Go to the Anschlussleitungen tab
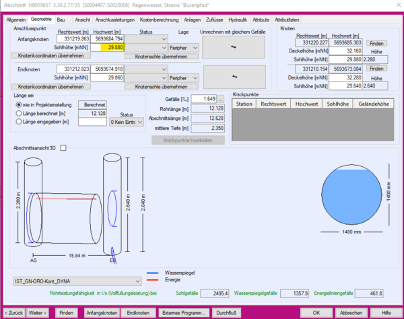Viewport: 404px width, 319px height. [x=116, y=20]
